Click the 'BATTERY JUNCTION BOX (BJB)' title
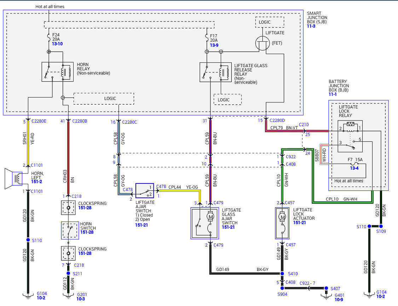Image resolution: width=398 pixels, height=306 pixels. 339,86
